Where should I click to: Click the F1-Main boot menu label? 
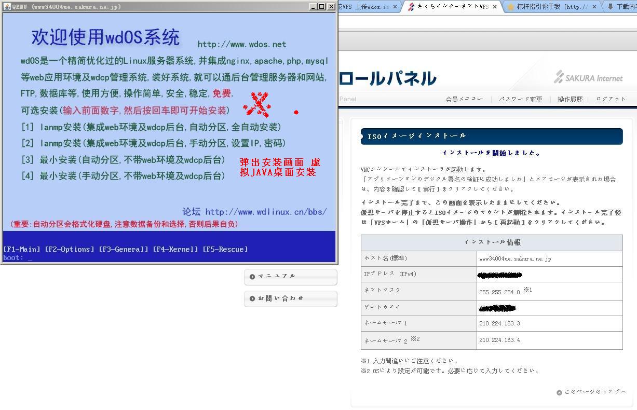click(x=22, y=249)
